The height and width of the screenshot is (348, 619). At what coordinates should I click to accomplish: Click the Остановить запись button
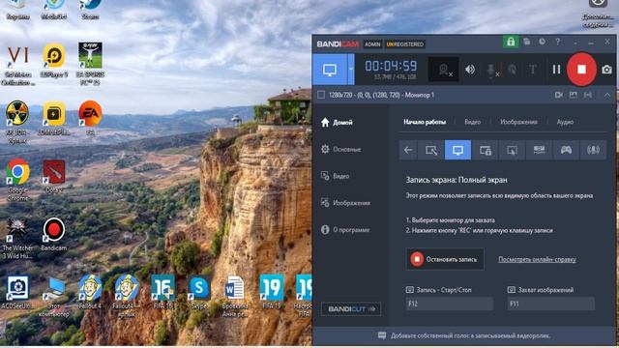(445, 259)
